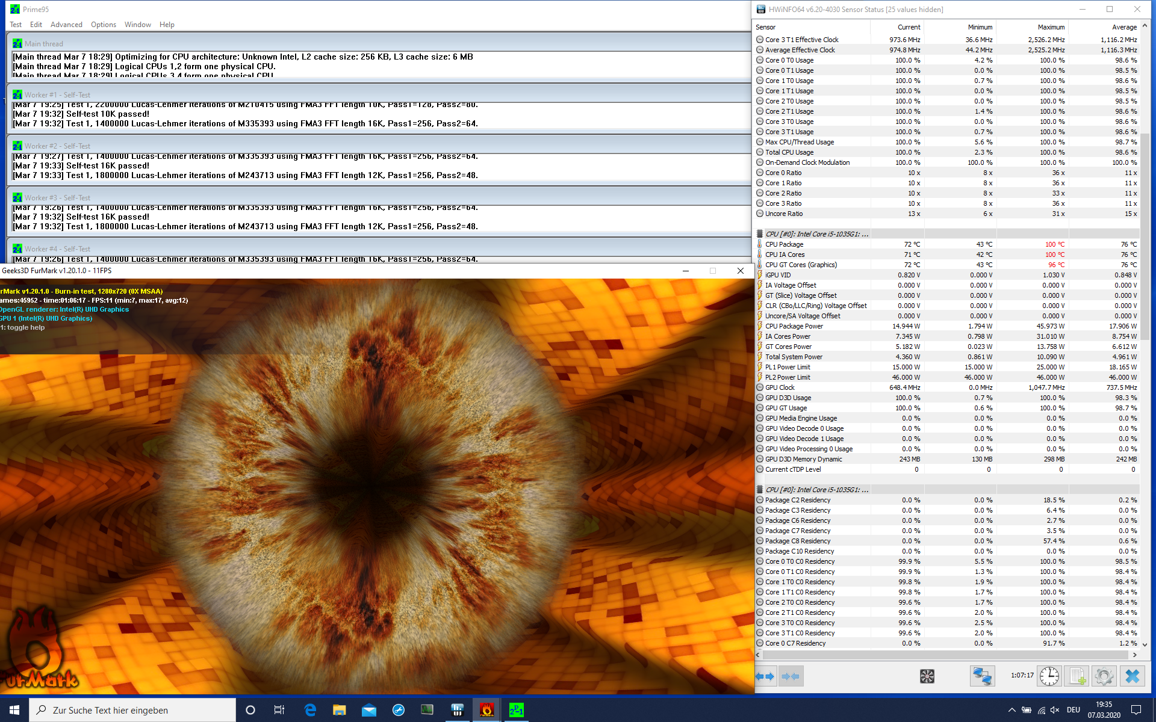Reset sensor min/max with clock button

1049,676
